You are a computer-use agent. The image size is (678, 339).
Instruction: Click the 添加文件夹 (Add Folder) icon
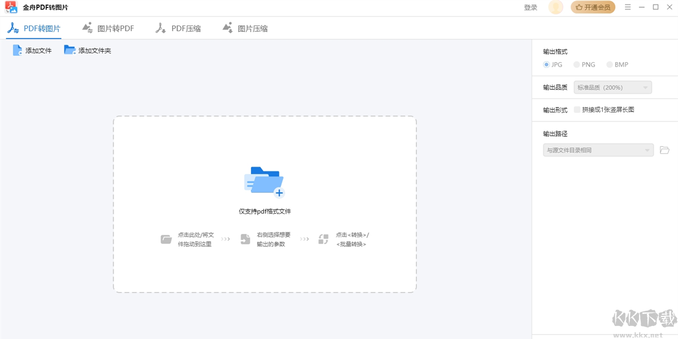coord(69,50)
